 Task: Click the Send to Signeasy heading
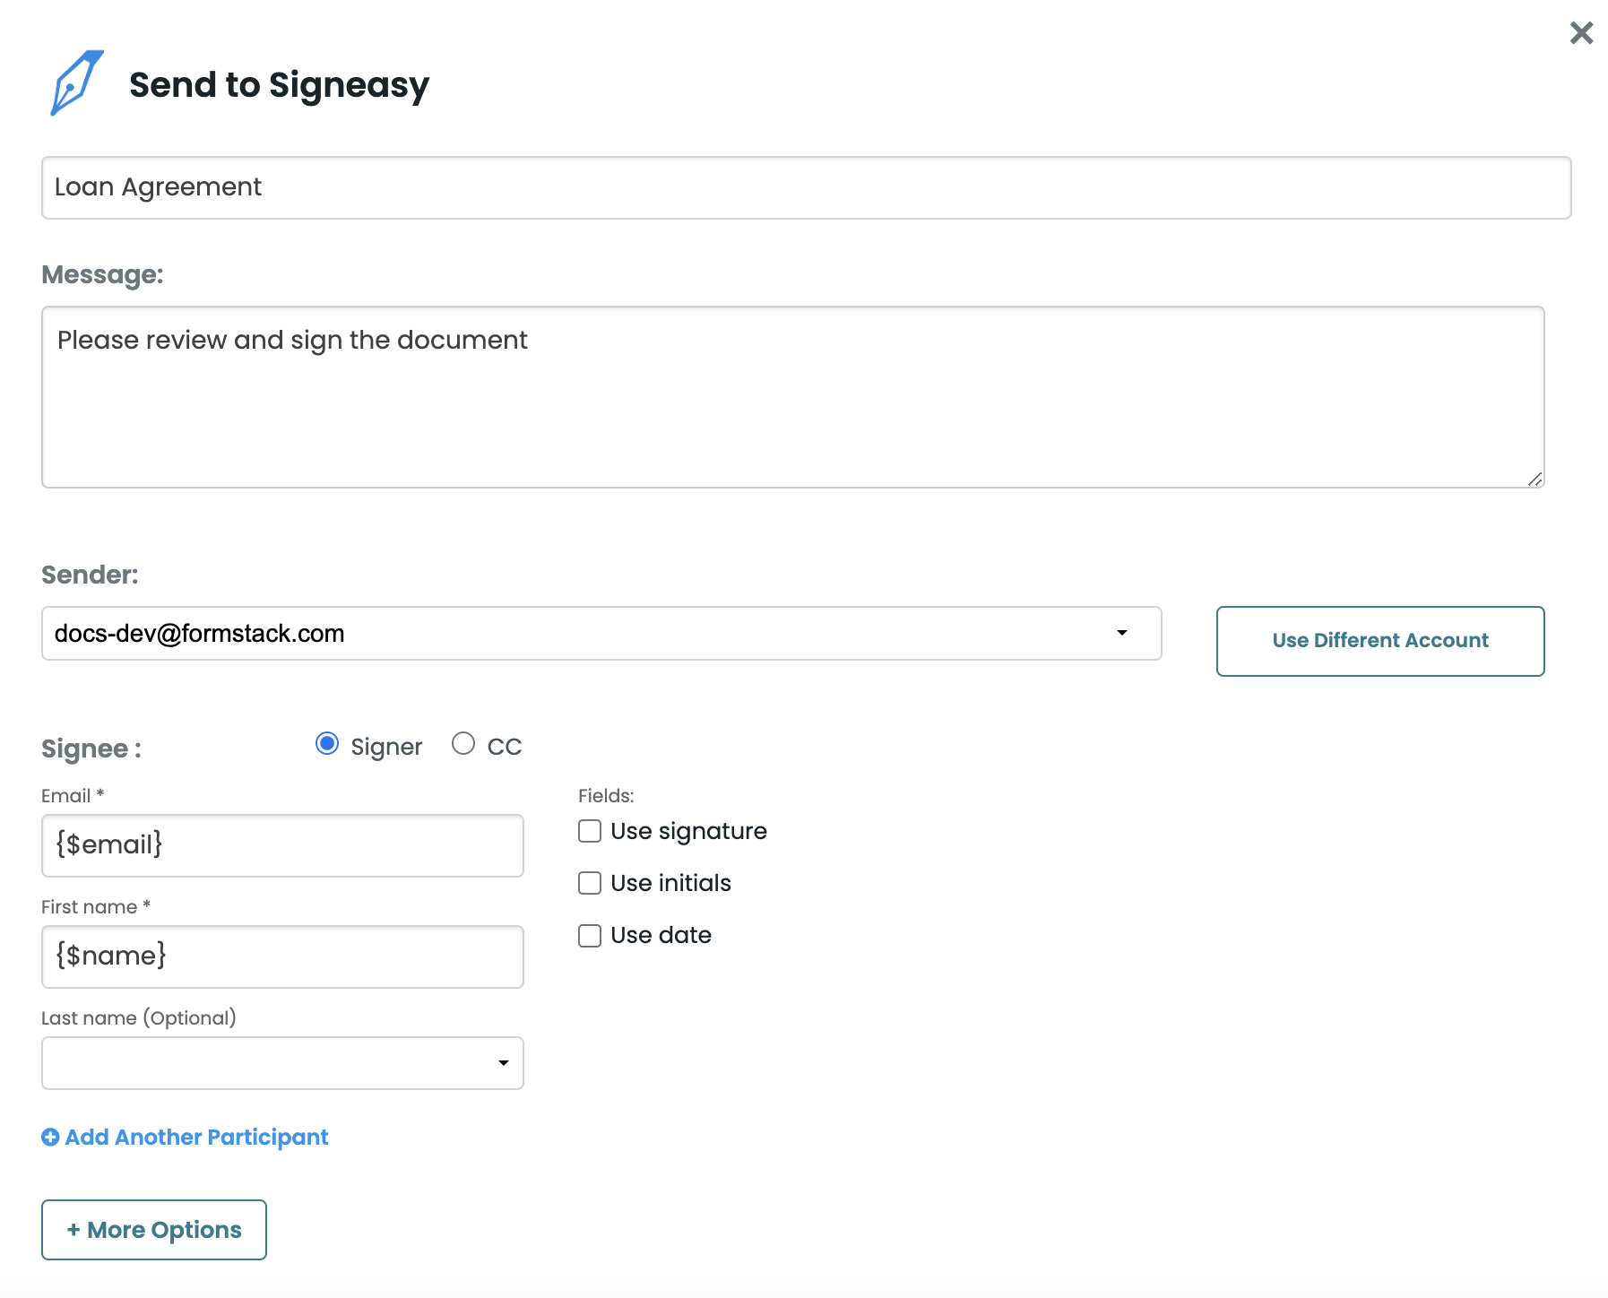tap(279, 85)
